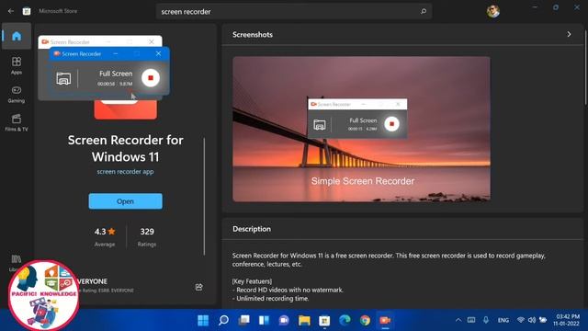Click the microphone tray icon
588x331 pixels.
(486, 320)
